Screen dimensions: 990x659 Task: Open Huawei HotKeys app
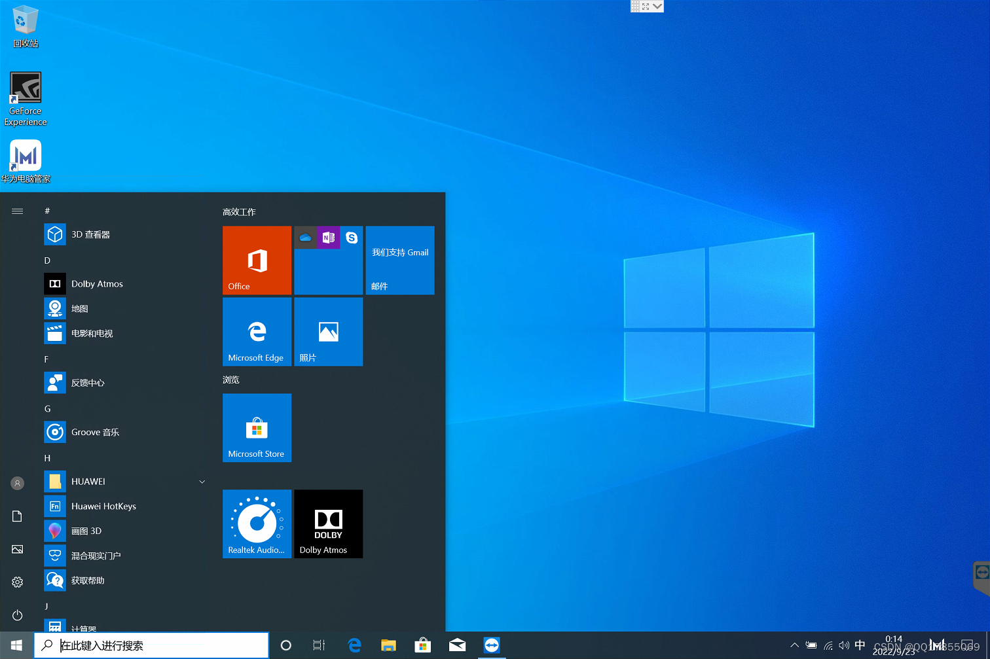[124, 507]
